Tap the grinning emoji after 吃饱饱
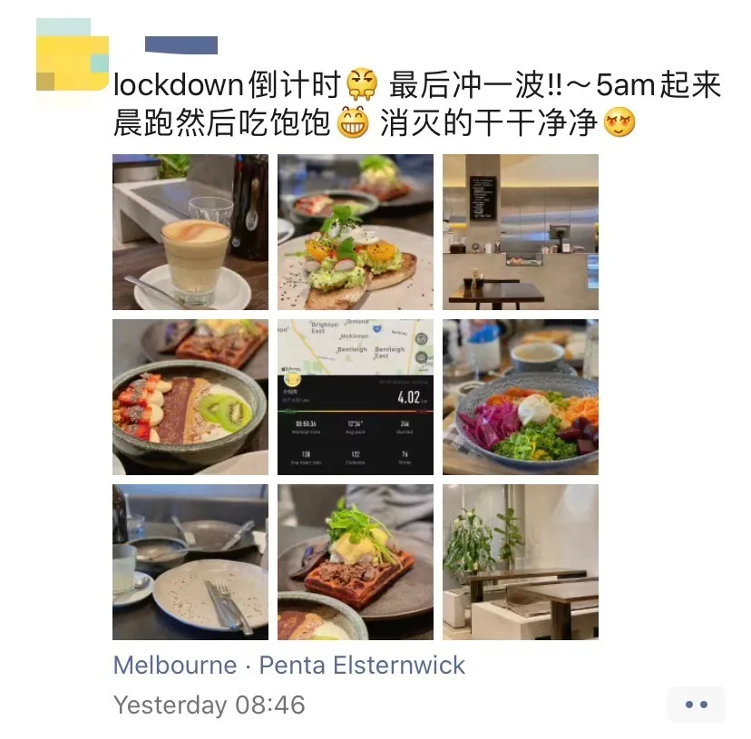 pos(353,122)
